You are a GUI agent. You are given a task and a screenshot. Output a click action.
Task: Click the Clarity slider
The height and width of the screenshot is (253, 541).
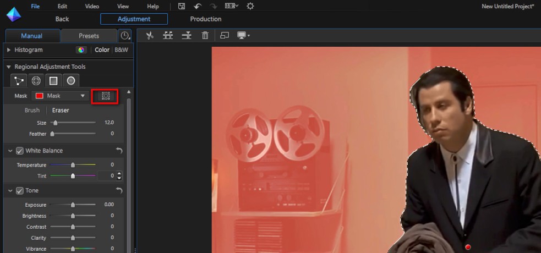73,238
